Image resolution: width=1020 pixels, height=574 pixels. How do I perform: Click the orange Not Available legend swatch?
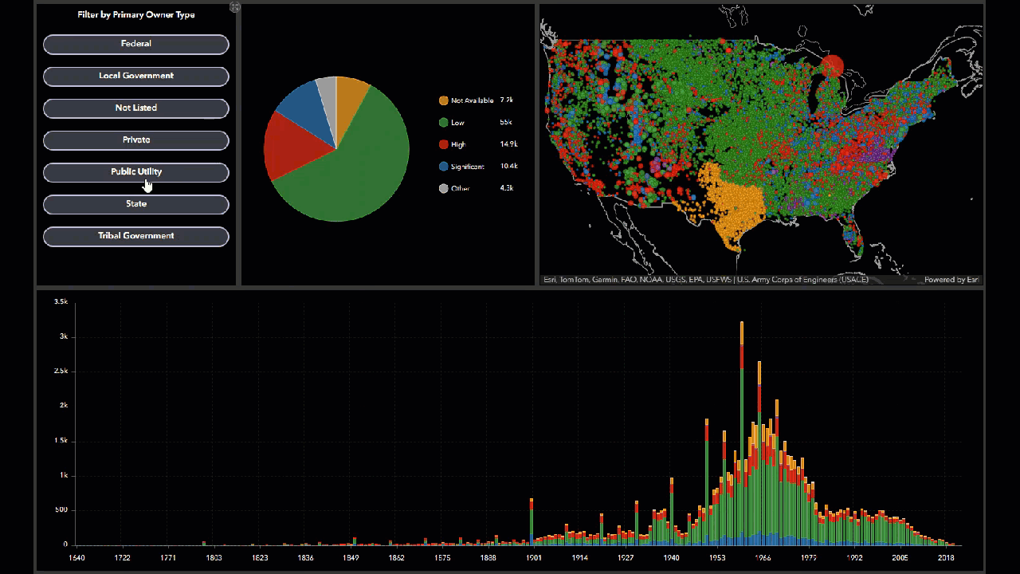coord(443,100)
